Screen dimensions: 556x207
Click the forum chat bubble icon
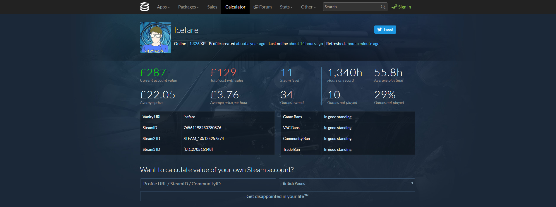coord(256,7)
